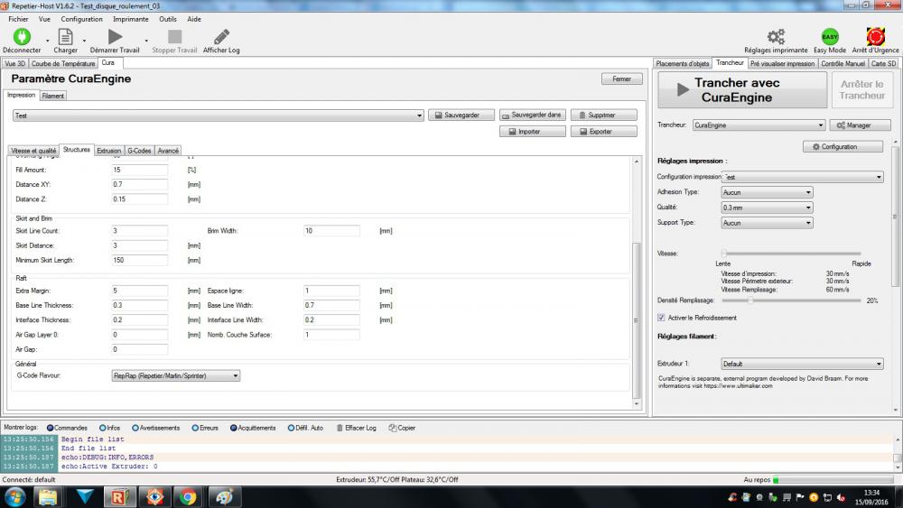Open the Test profile dropdown

coord(219,115)
